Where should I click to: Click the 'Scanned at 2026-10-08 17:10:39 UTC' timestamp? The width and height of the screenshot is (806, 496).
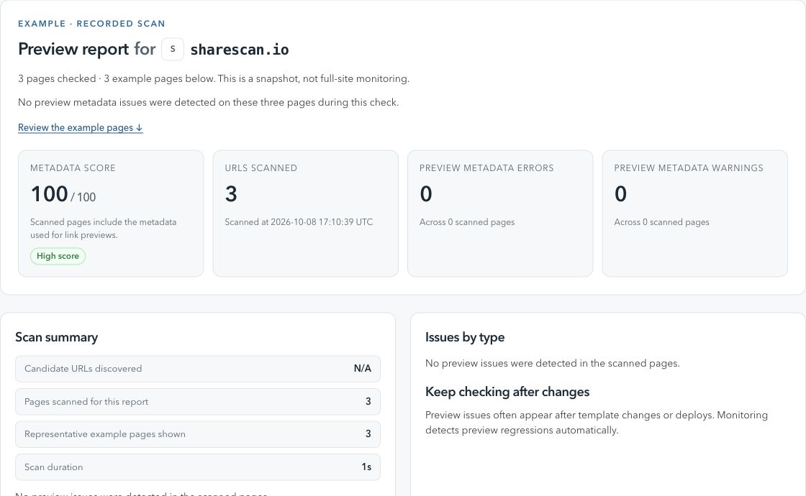(x=299, y=222)
